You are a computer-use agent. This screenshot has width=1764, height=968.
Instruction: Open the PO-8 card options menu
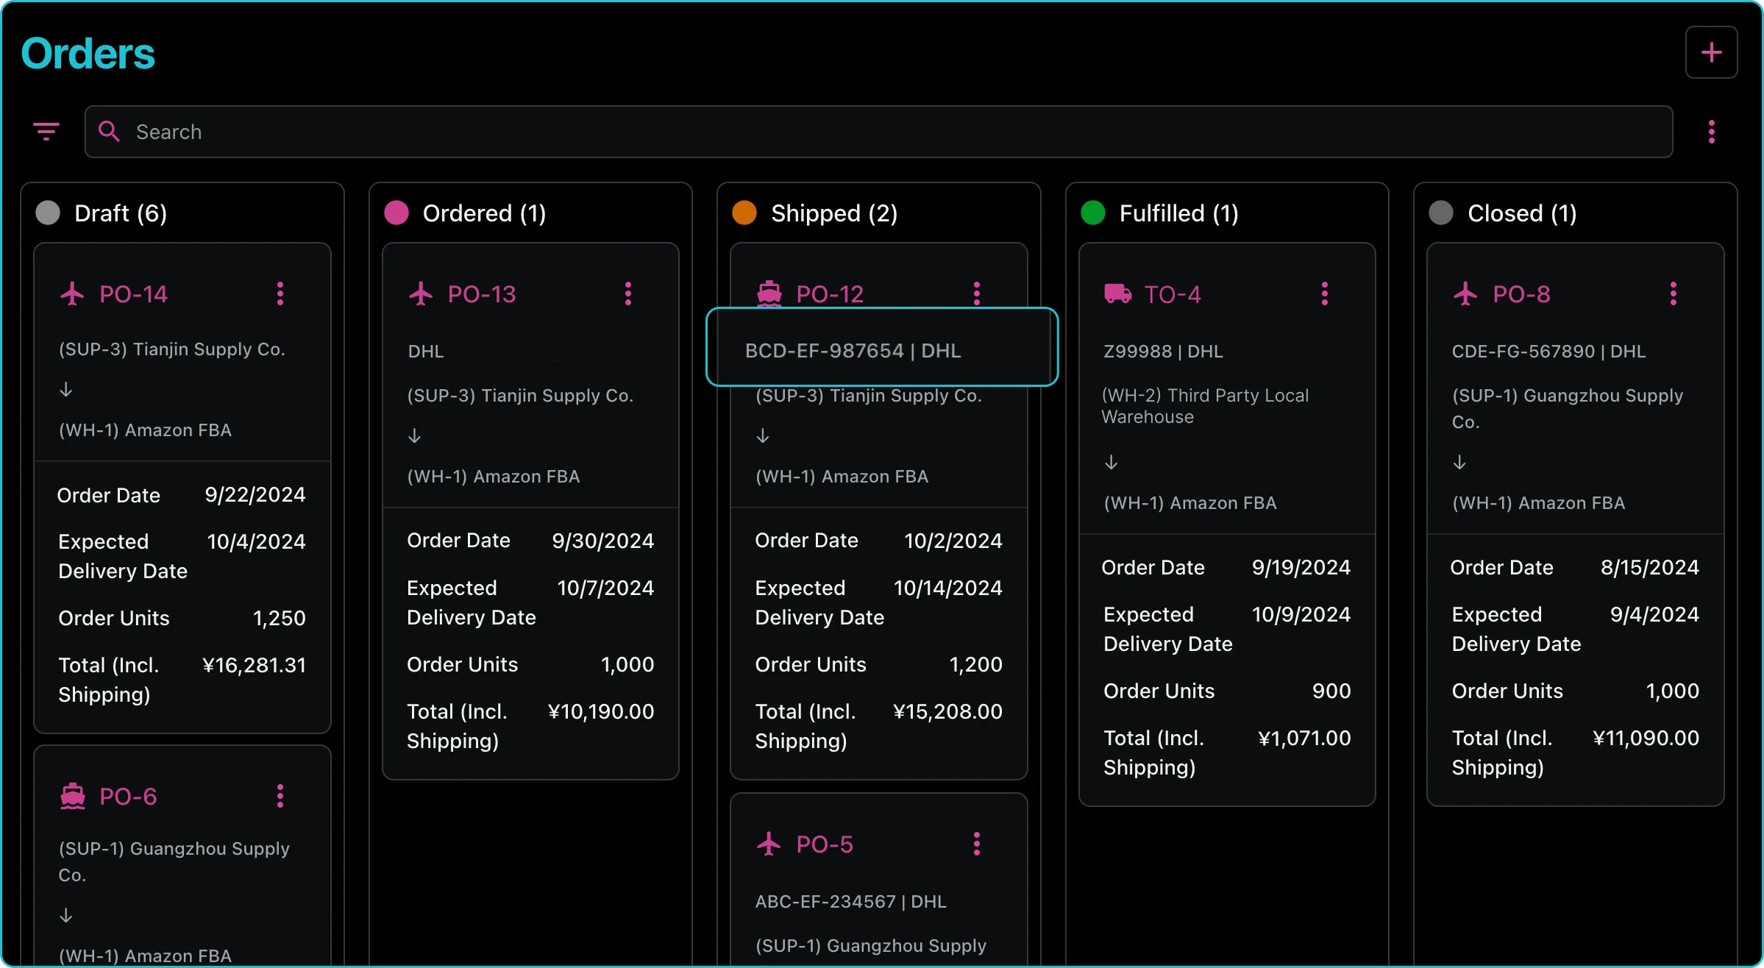click(1674, 293)
